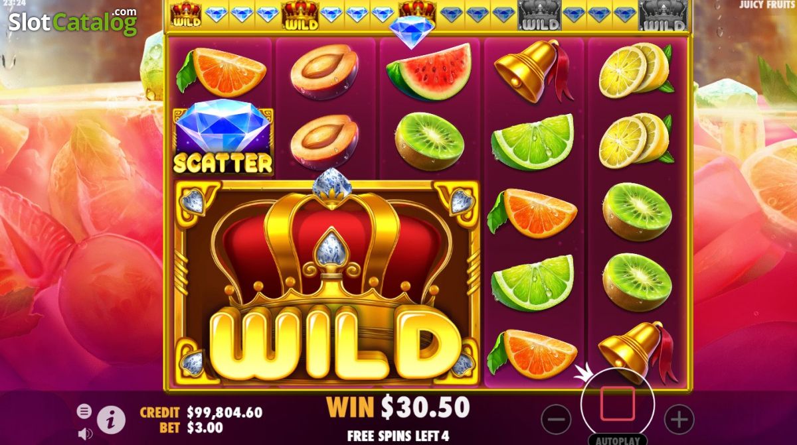Select the diamond Scatter symbol
797x445 pixels.
coord(223,138)
